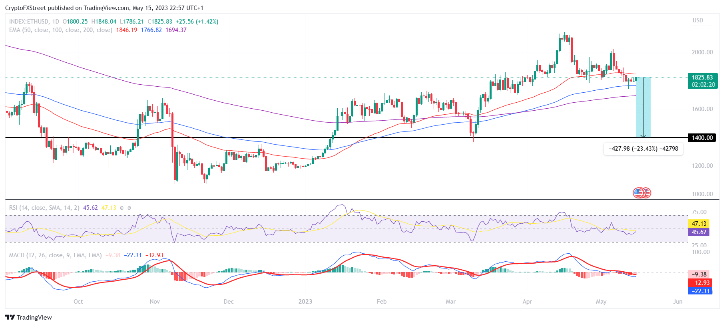Click the Oct label on the time axis

(78, 302)
